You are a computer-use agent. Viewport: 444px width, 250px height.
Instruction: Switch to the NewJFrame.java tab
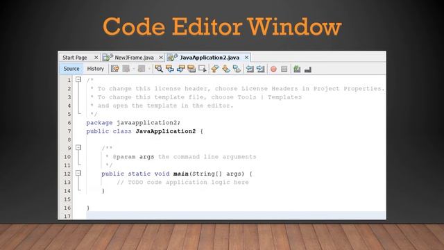[x=134, y=58]
